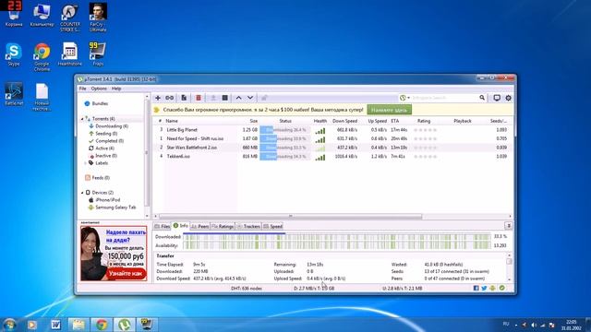Select iPhone/iPod device
This screenshot has width=591, height=332.
point(107,200)
